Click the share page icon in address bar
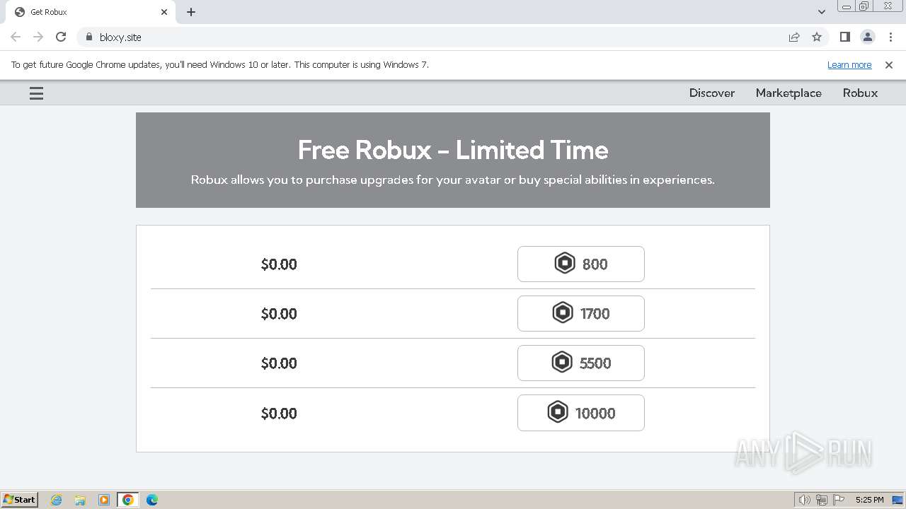Screen dimensions: 906x509 tap(794, 37)
